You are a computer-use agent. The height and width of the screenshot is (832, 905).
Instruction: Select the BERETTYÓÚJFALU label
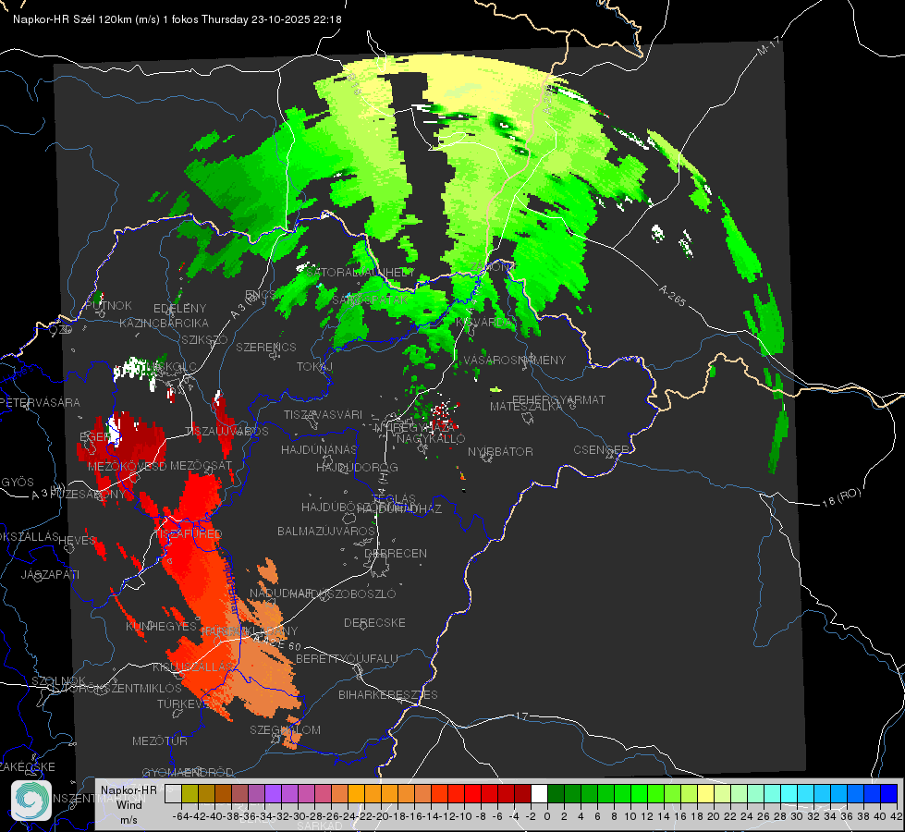click(x=347, y=659)
